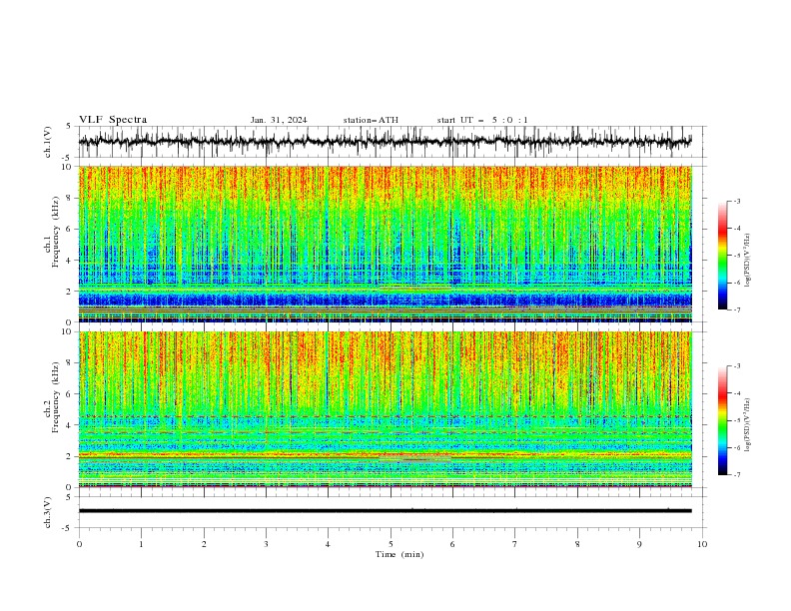Click the lower ch.2 PSD color bar
Screen dimensions: 791x611
(722, 420)
